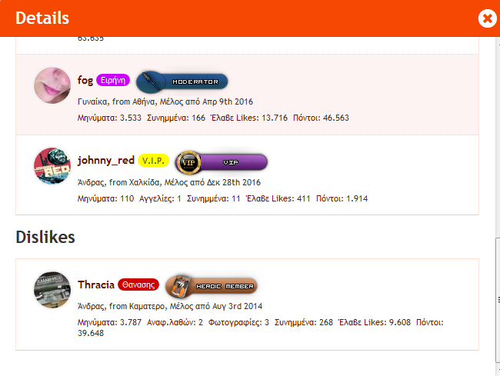Click the Heroic Member rank badge
The width and height of the screenshot is (500, 376).
pyautogui.click(x=211, y=286)
